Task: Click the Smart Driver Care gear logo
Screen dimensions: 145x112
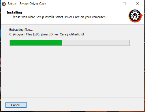Action: pos(135,16)
